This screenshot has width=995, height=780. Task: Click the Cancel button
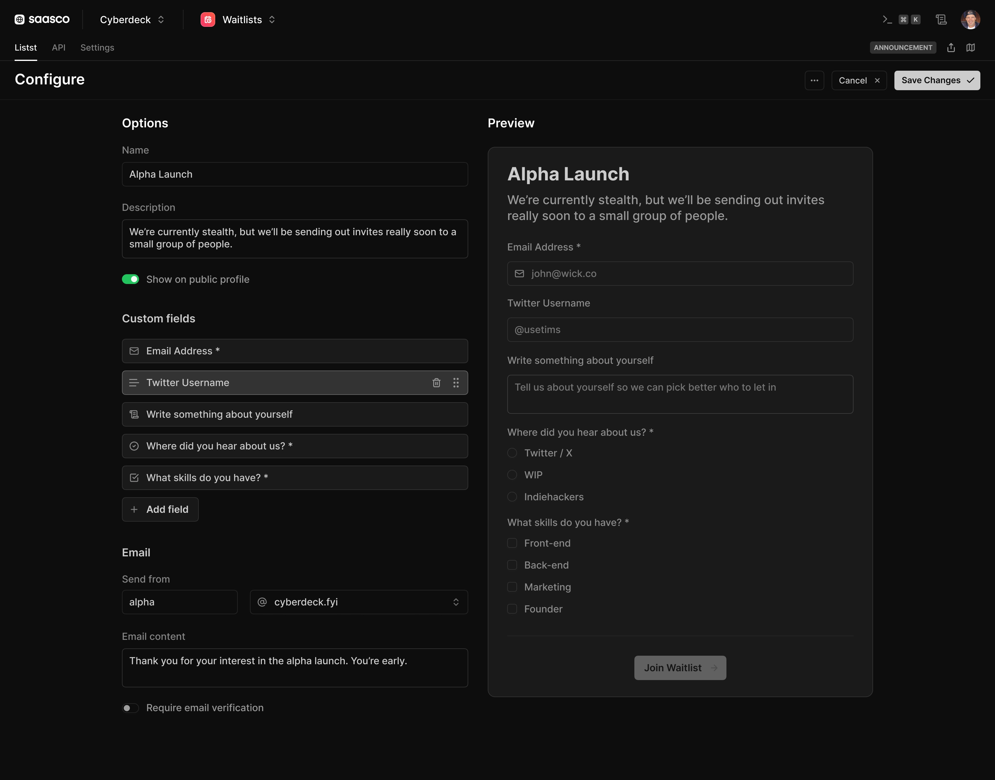[x=859, y=80]
